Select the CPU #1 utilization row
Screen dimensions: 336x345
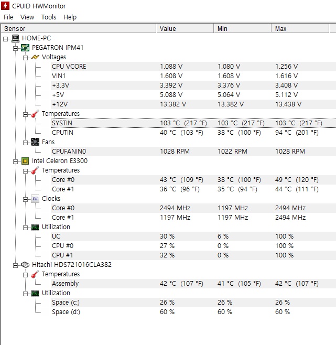tap(193, 255)
